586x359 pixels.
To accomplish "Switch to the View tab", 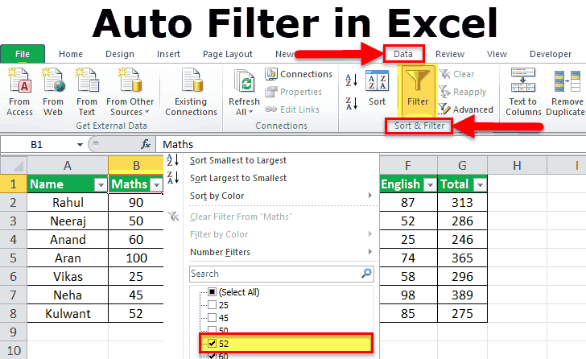I will tap(497, 54).
